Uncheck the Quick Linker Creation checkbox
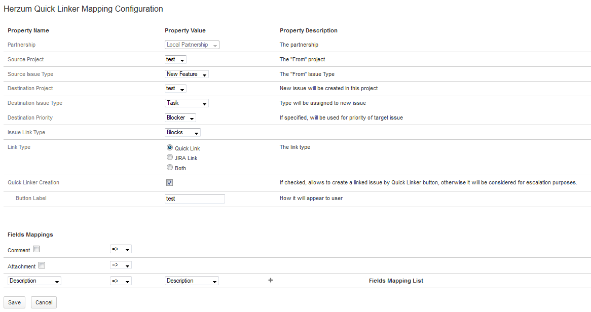Screen dimensions: 591x312 click(x=169, y=183)
